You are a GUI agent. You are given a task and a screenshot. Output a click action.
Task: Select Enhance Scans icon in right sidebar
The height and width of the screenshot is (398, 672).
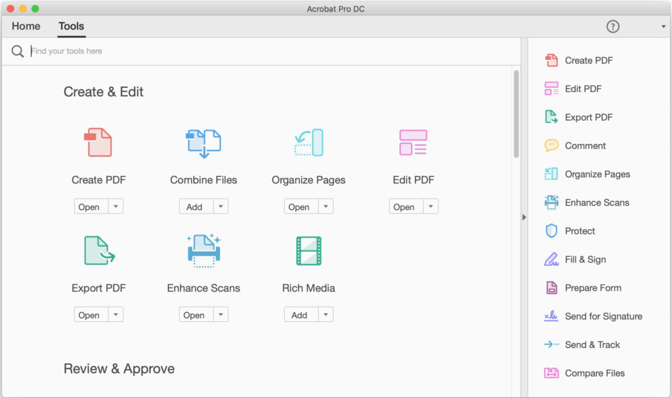551,202
